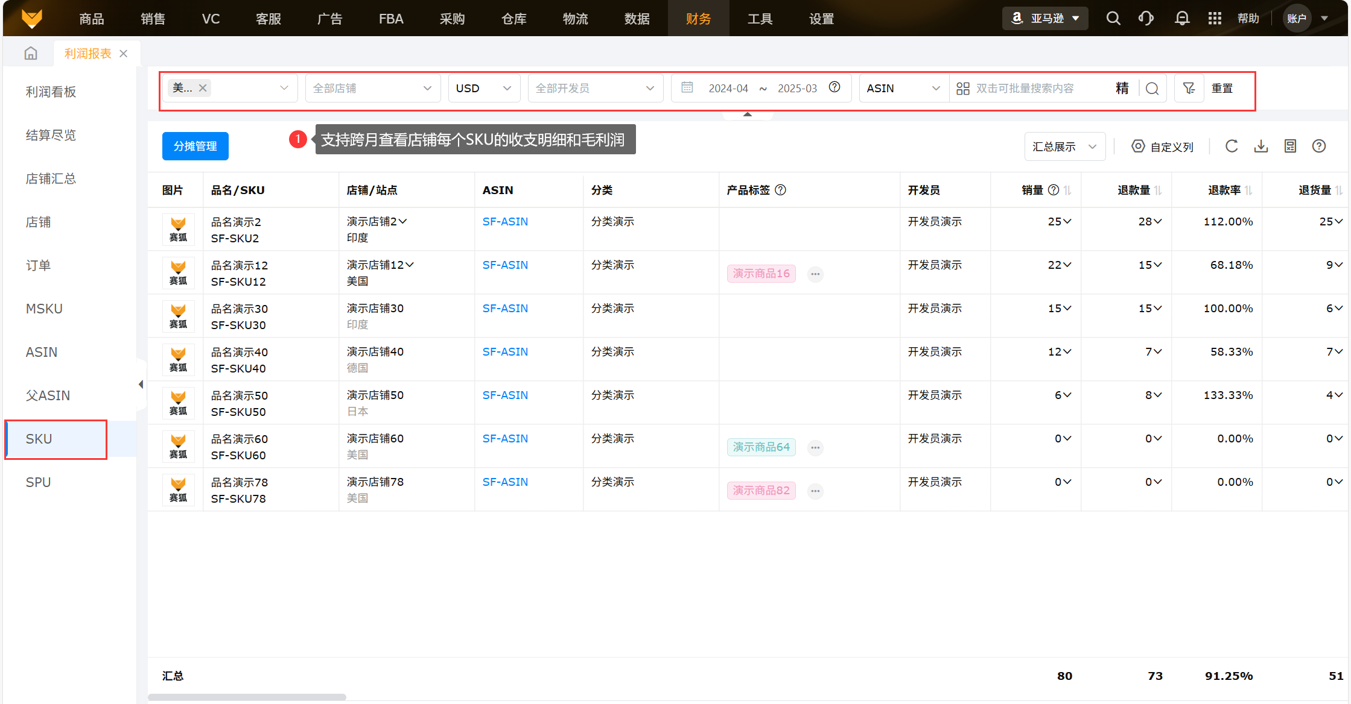Open SF-ASIN link for SF-SKU12
Viewport: 1351px width, 704px height.
505,265
